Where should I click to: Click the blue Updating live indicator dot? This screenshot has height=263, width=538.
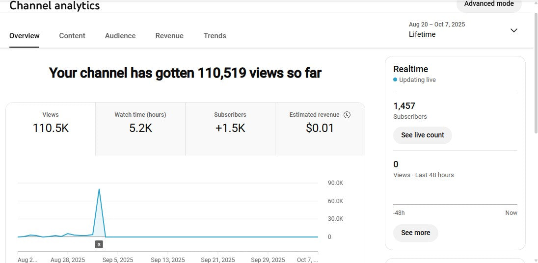395,80
